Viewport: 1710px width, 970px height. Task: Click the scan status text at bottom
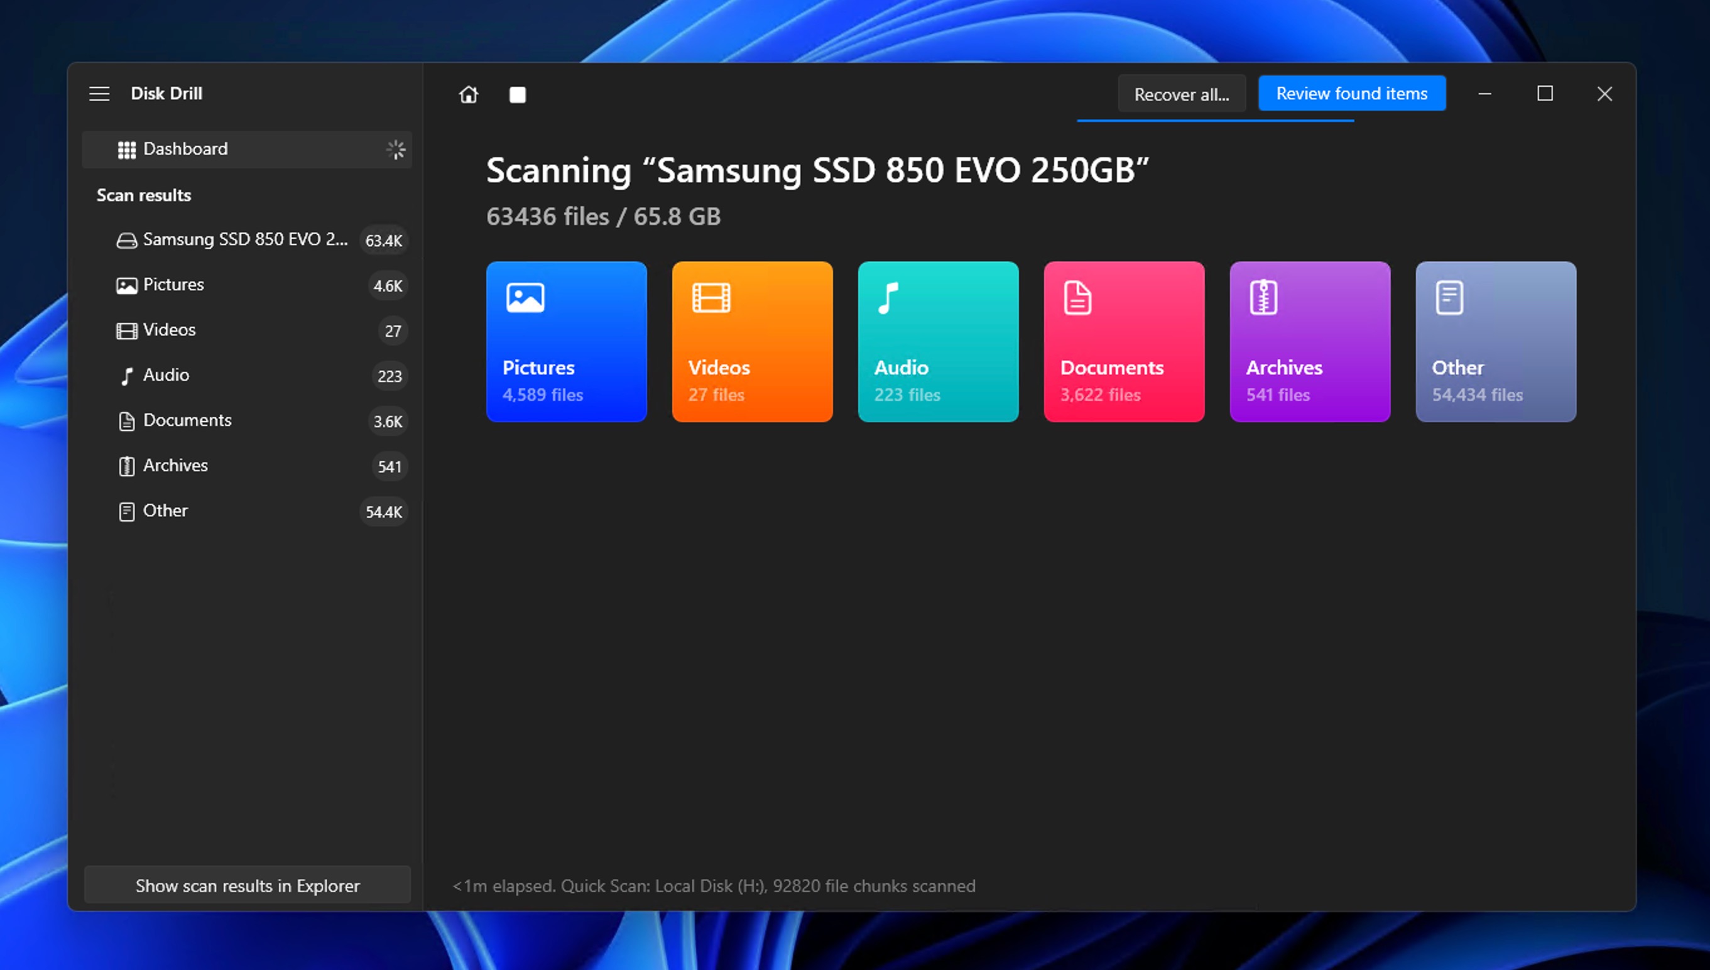(714, 886)
